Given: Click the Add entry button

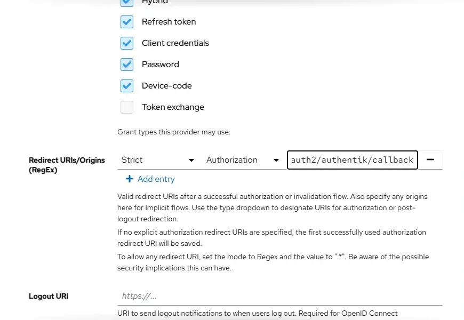Looking at the screenshot, I should [150, 179].
